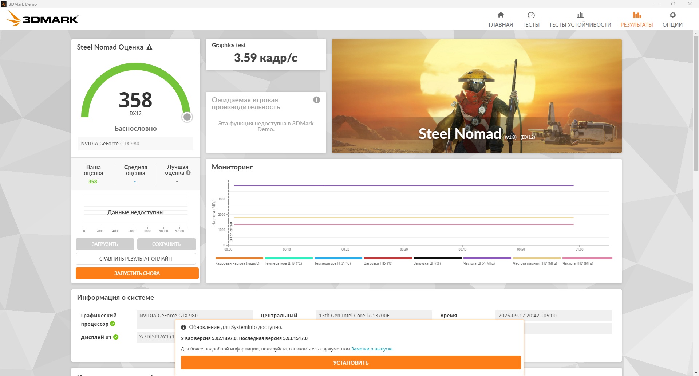Click the purple CPU frequency line in the chart
The image size is (699, 376).
pyautogui.click(x=404, y=185)
